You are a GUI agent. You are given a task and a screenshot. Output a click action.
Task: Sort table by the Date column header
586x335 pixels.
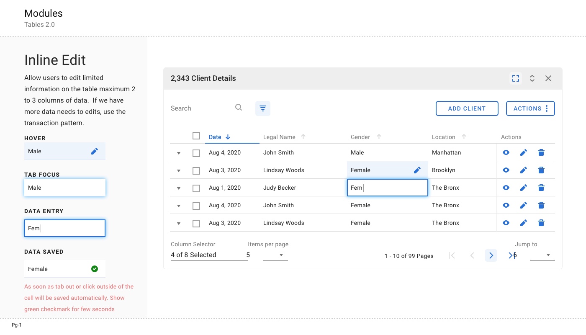point(215,137)
